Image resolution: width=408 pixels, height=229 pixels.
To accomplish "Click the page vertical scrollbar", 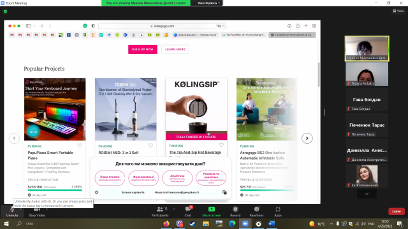I will click(319, 75).
